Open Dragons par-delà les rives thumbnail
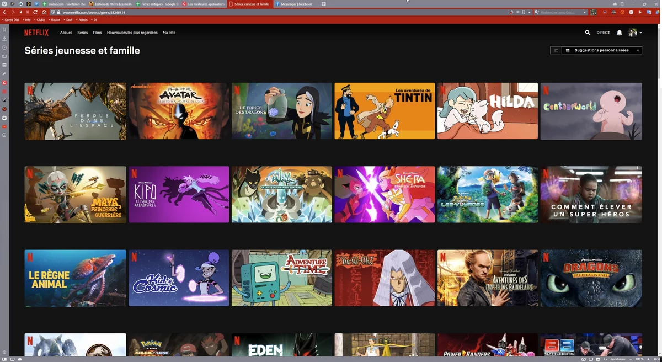This screenshot has width=662, height=362. [591, 278]
